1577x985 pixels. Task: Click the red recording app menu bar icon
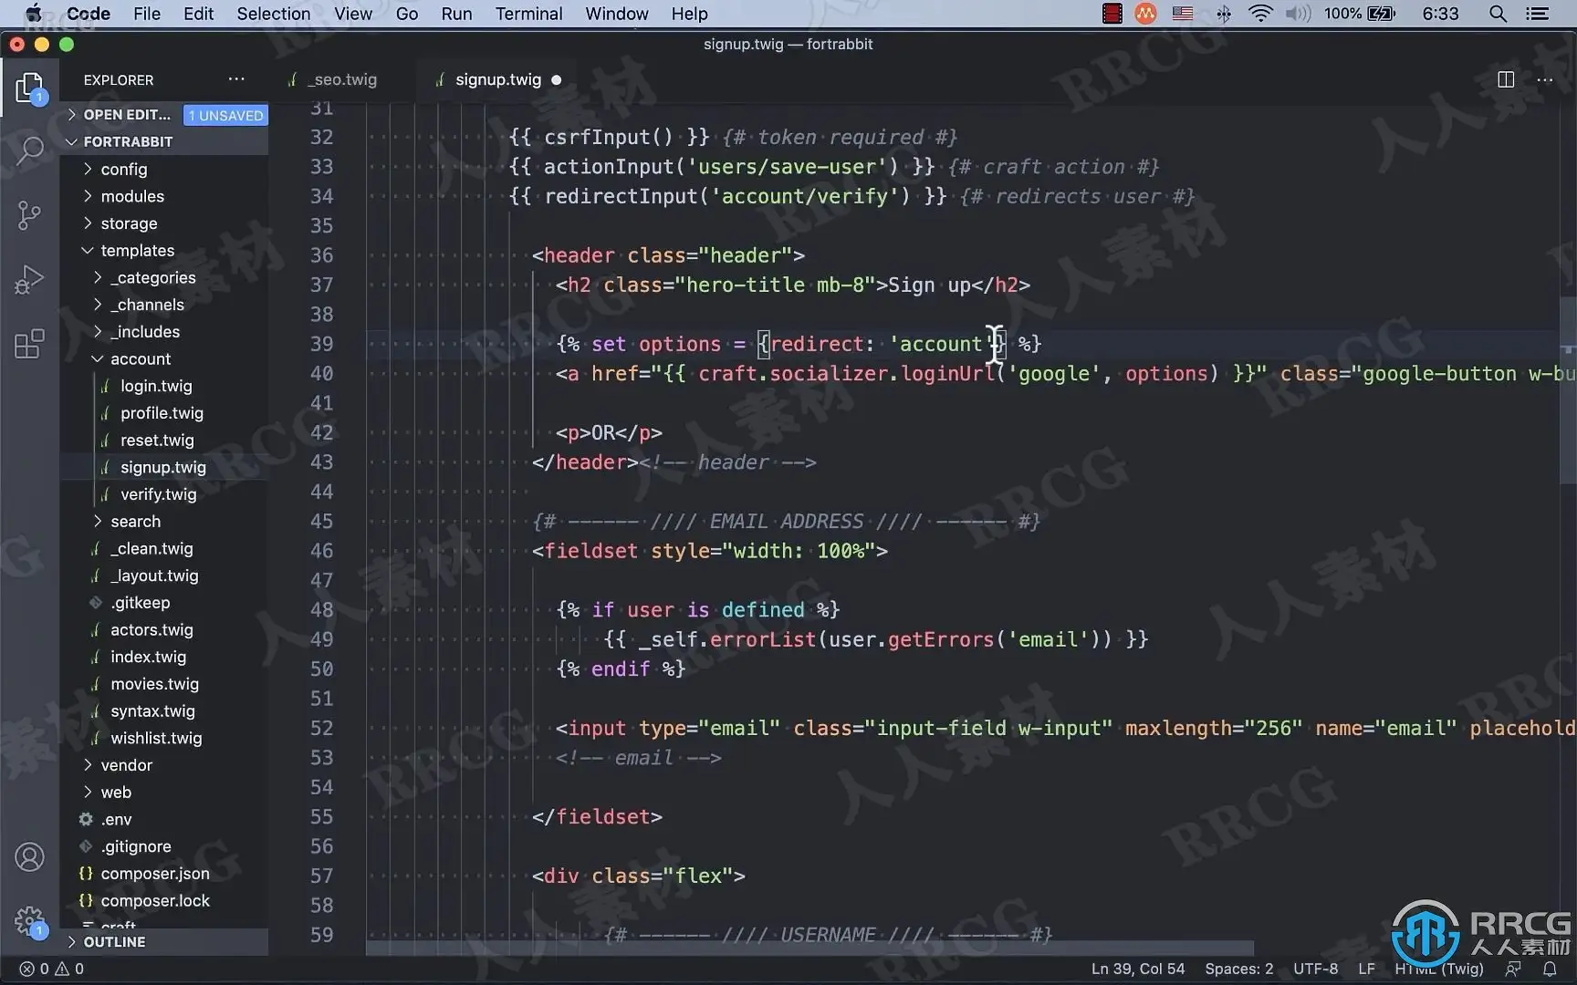click(1112, 14)
